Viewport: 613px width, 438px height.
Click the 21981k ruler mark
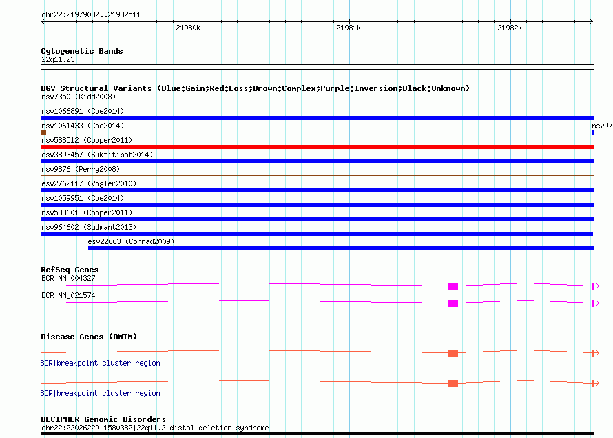coord(349,28)
